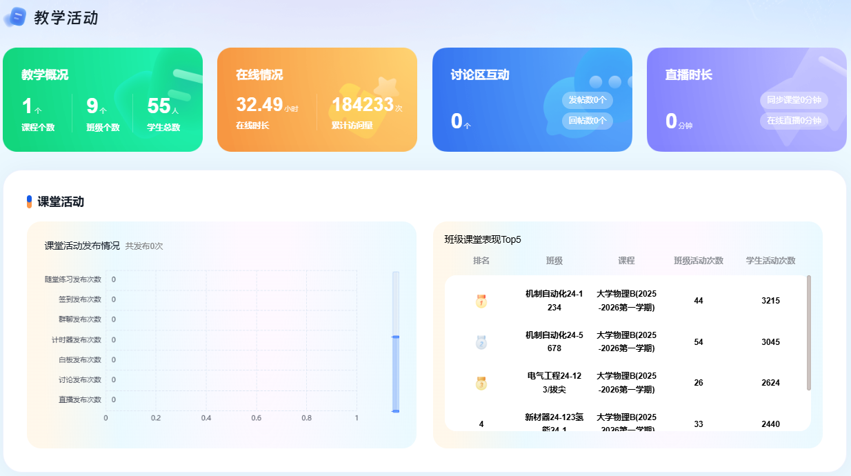The image size is (851, 476).
Task: Click the 班级活动次数 column header
Action: pos(699,261)
